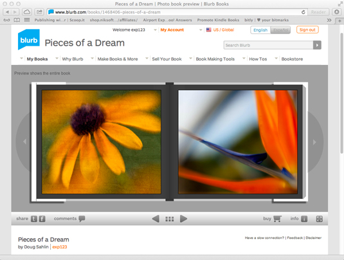The height and width of the screenshot is (260, 344).
Task: Open My Books menu
Action: pos(37,59)
